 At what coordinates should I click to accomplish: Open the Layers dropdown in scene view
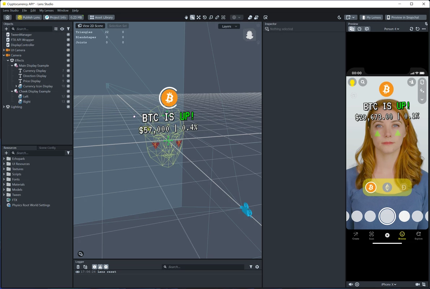(x=229, y=26)
